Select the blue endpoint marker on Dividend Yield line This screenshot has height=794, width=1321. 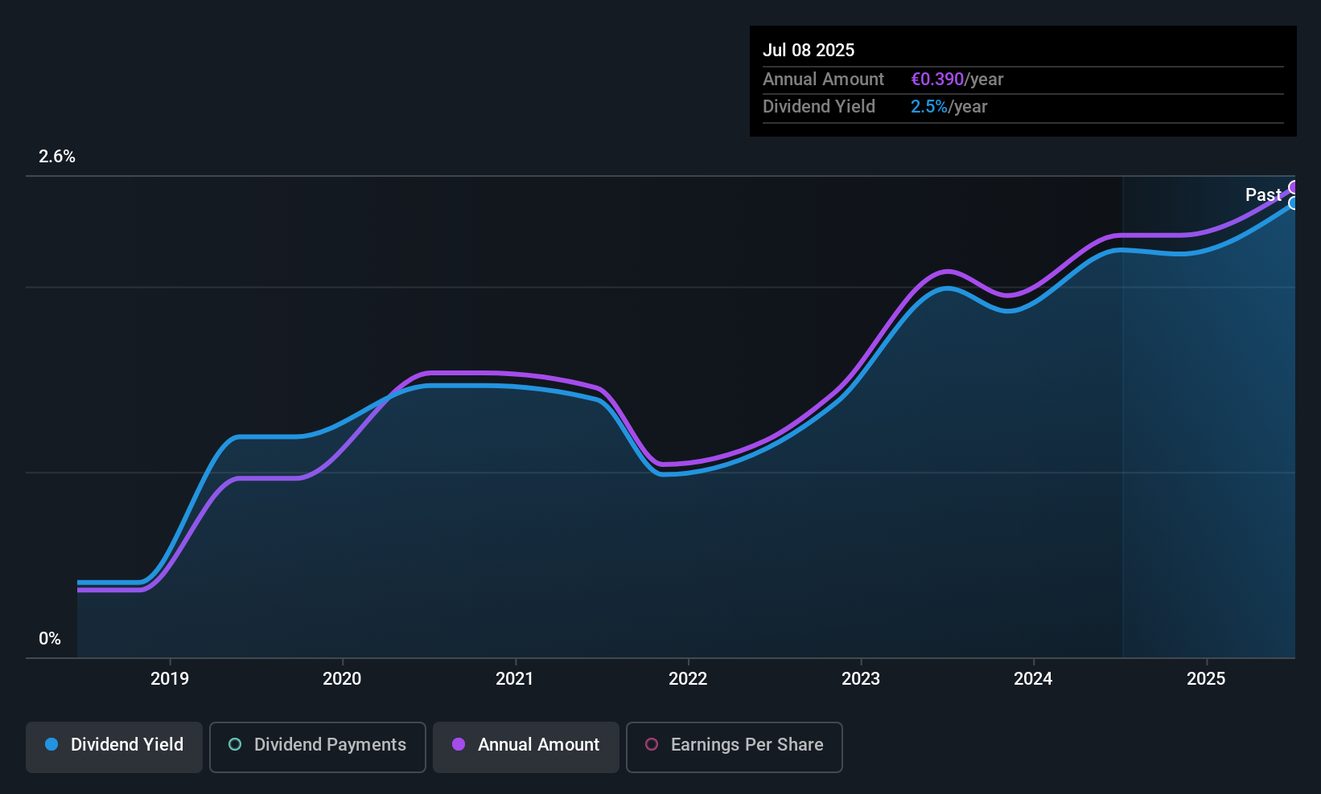coord(1294,203)
